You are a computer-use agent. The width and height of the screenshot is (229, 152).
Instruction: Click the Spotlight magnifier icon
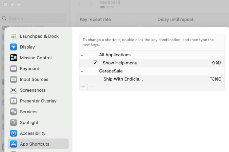coord(14,122)
